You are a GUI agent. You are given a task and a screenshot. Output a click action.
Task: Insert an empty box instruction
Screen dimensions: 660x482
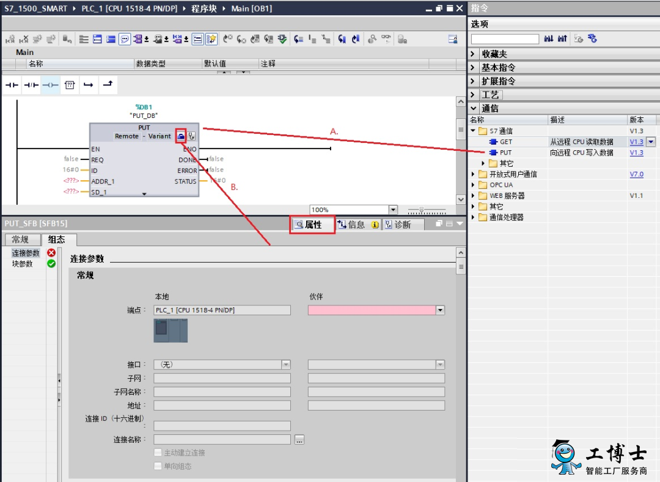pos(70,85)
